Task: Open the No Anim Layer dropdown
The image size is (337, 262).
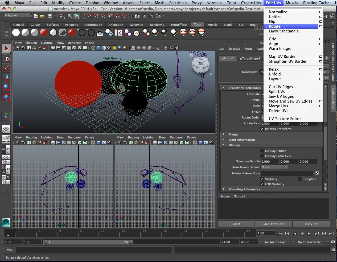Action: [276, 242]
